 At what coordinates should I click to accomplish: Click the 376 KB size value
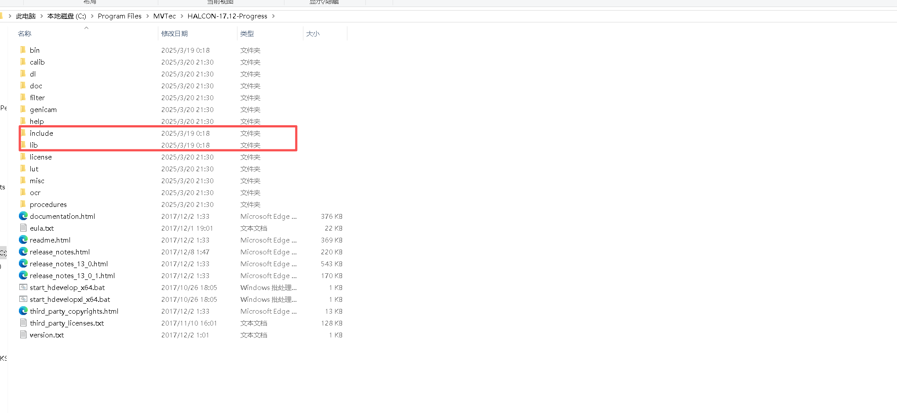[332, 216]
